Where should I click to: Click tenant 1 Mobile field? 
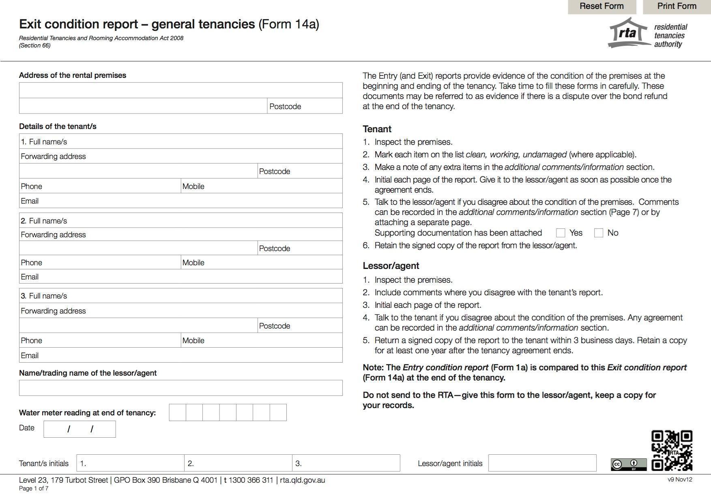272,186
